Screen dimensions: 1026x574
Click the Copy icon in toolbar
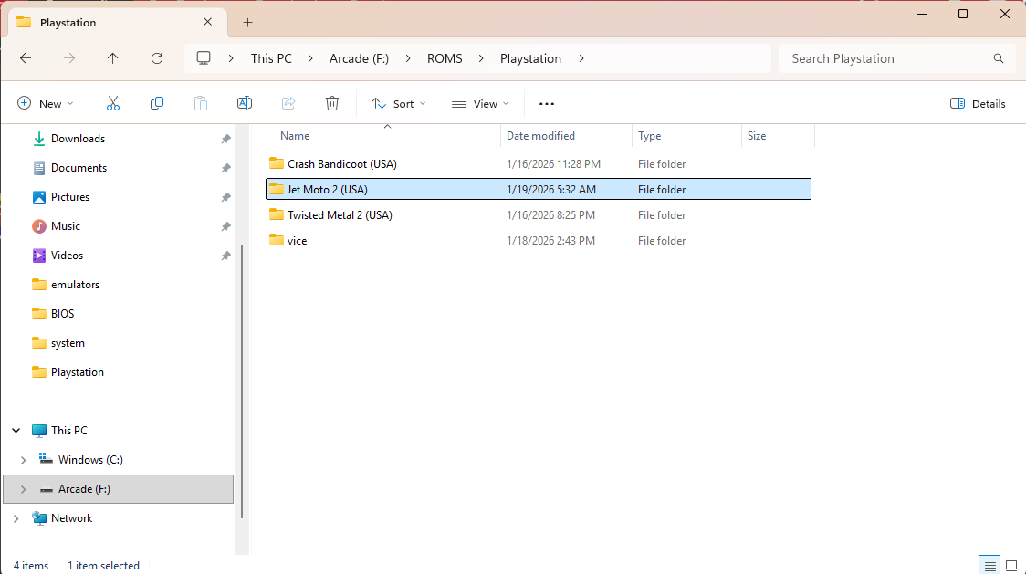pos(157,104)
